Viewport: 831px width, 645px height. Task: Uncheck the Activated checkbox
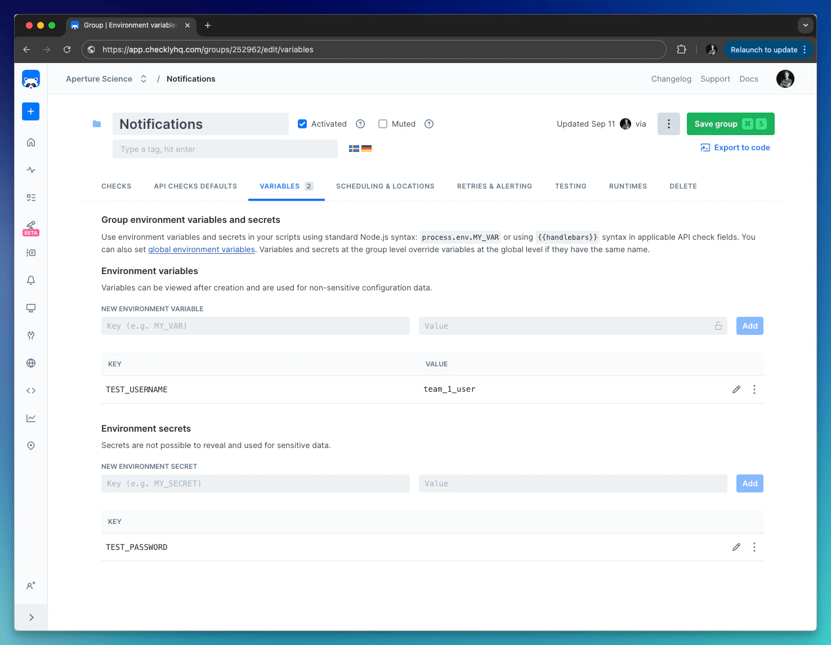[x=302, y=124]
